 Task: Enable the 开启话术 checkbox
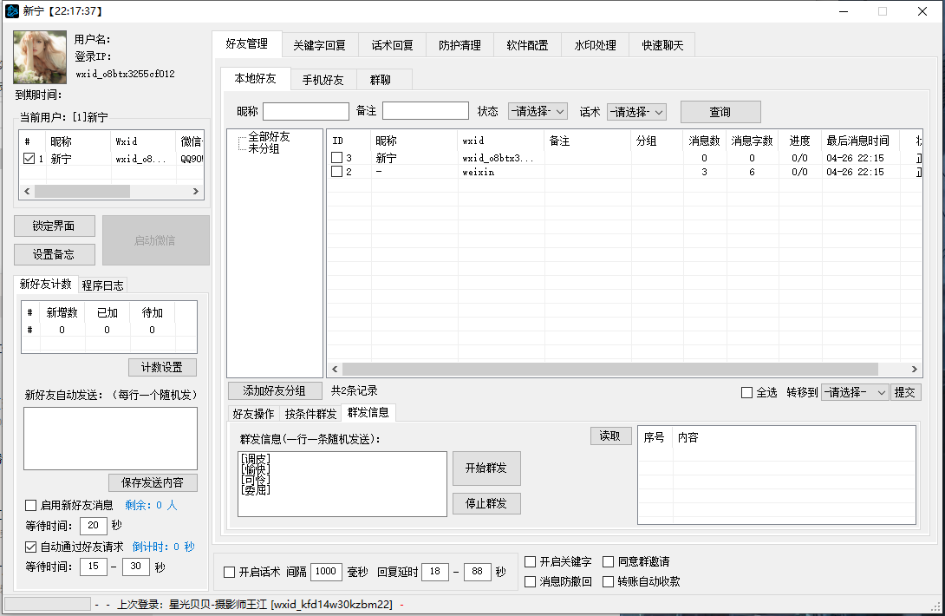tap(229, 572)
